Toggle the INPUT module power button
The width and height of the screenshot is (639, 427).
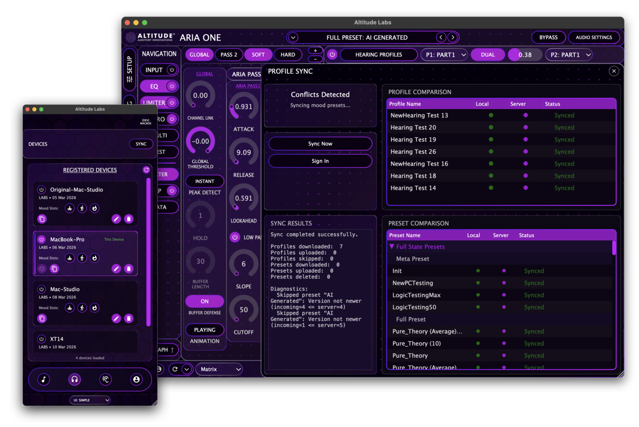tap(172, 70)
